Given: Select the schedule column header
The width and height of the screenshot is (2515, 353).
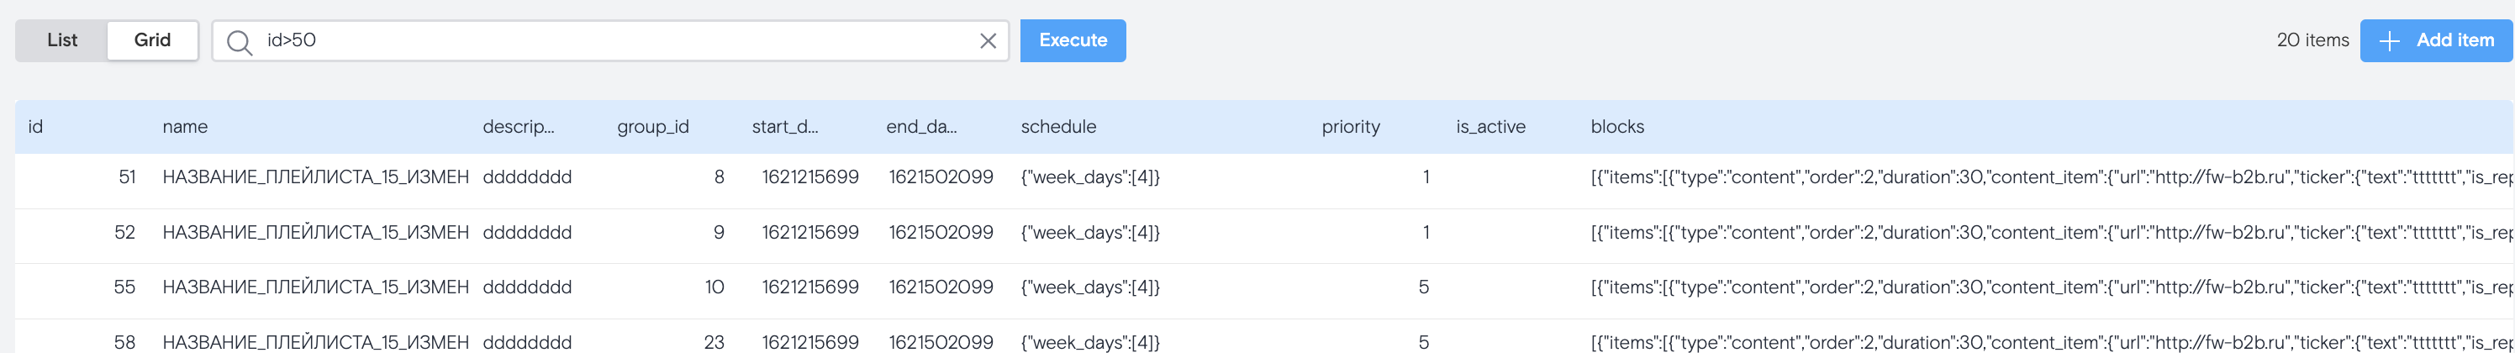Looking at the screenshot, I should tap(1058, 127).
